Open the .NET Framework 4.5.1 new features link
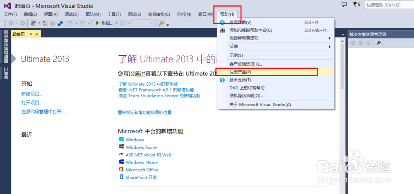Screen dimensions: 414x194 [x=156, y=90]
